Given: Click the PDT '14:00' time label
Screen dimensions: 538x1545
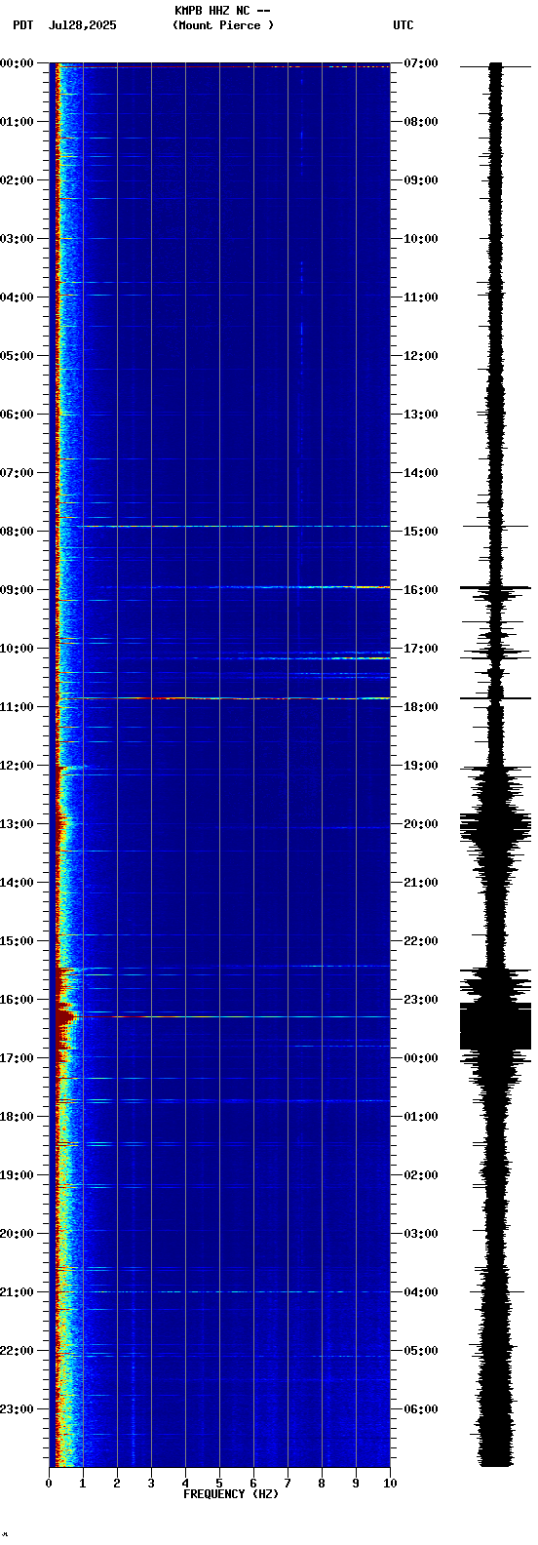Looking at the screenshot, I should pos(18,883).
